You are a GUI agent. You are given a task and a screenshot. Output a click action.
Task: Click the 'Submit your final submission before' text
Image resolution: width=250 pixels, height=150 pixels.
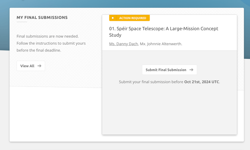(x=151, y=82)
